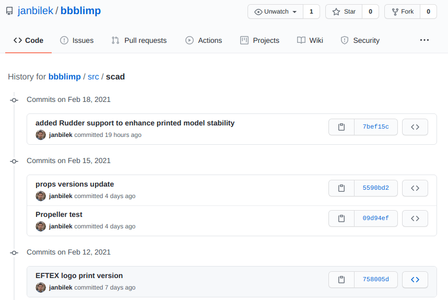The image size is (448, 300).
Task: Browse repository at Rudder support commit
Action: tap(415, 127)
